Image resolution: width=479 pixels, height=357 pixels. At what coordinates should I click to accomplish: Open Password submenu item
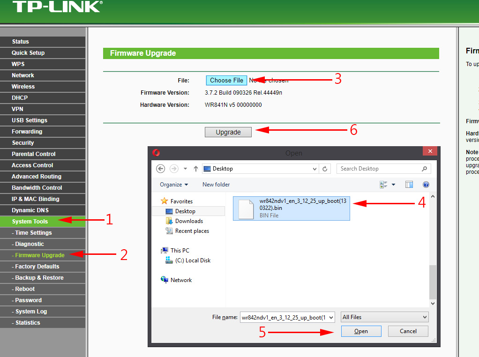click(43, 300)
